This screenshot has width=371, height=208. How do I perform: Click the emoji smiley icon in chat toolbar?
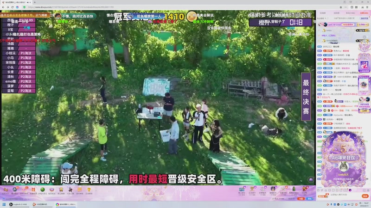pos(319,190)
